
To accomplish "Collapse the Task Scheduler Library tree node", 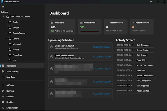I will click(x=3, y=17).
